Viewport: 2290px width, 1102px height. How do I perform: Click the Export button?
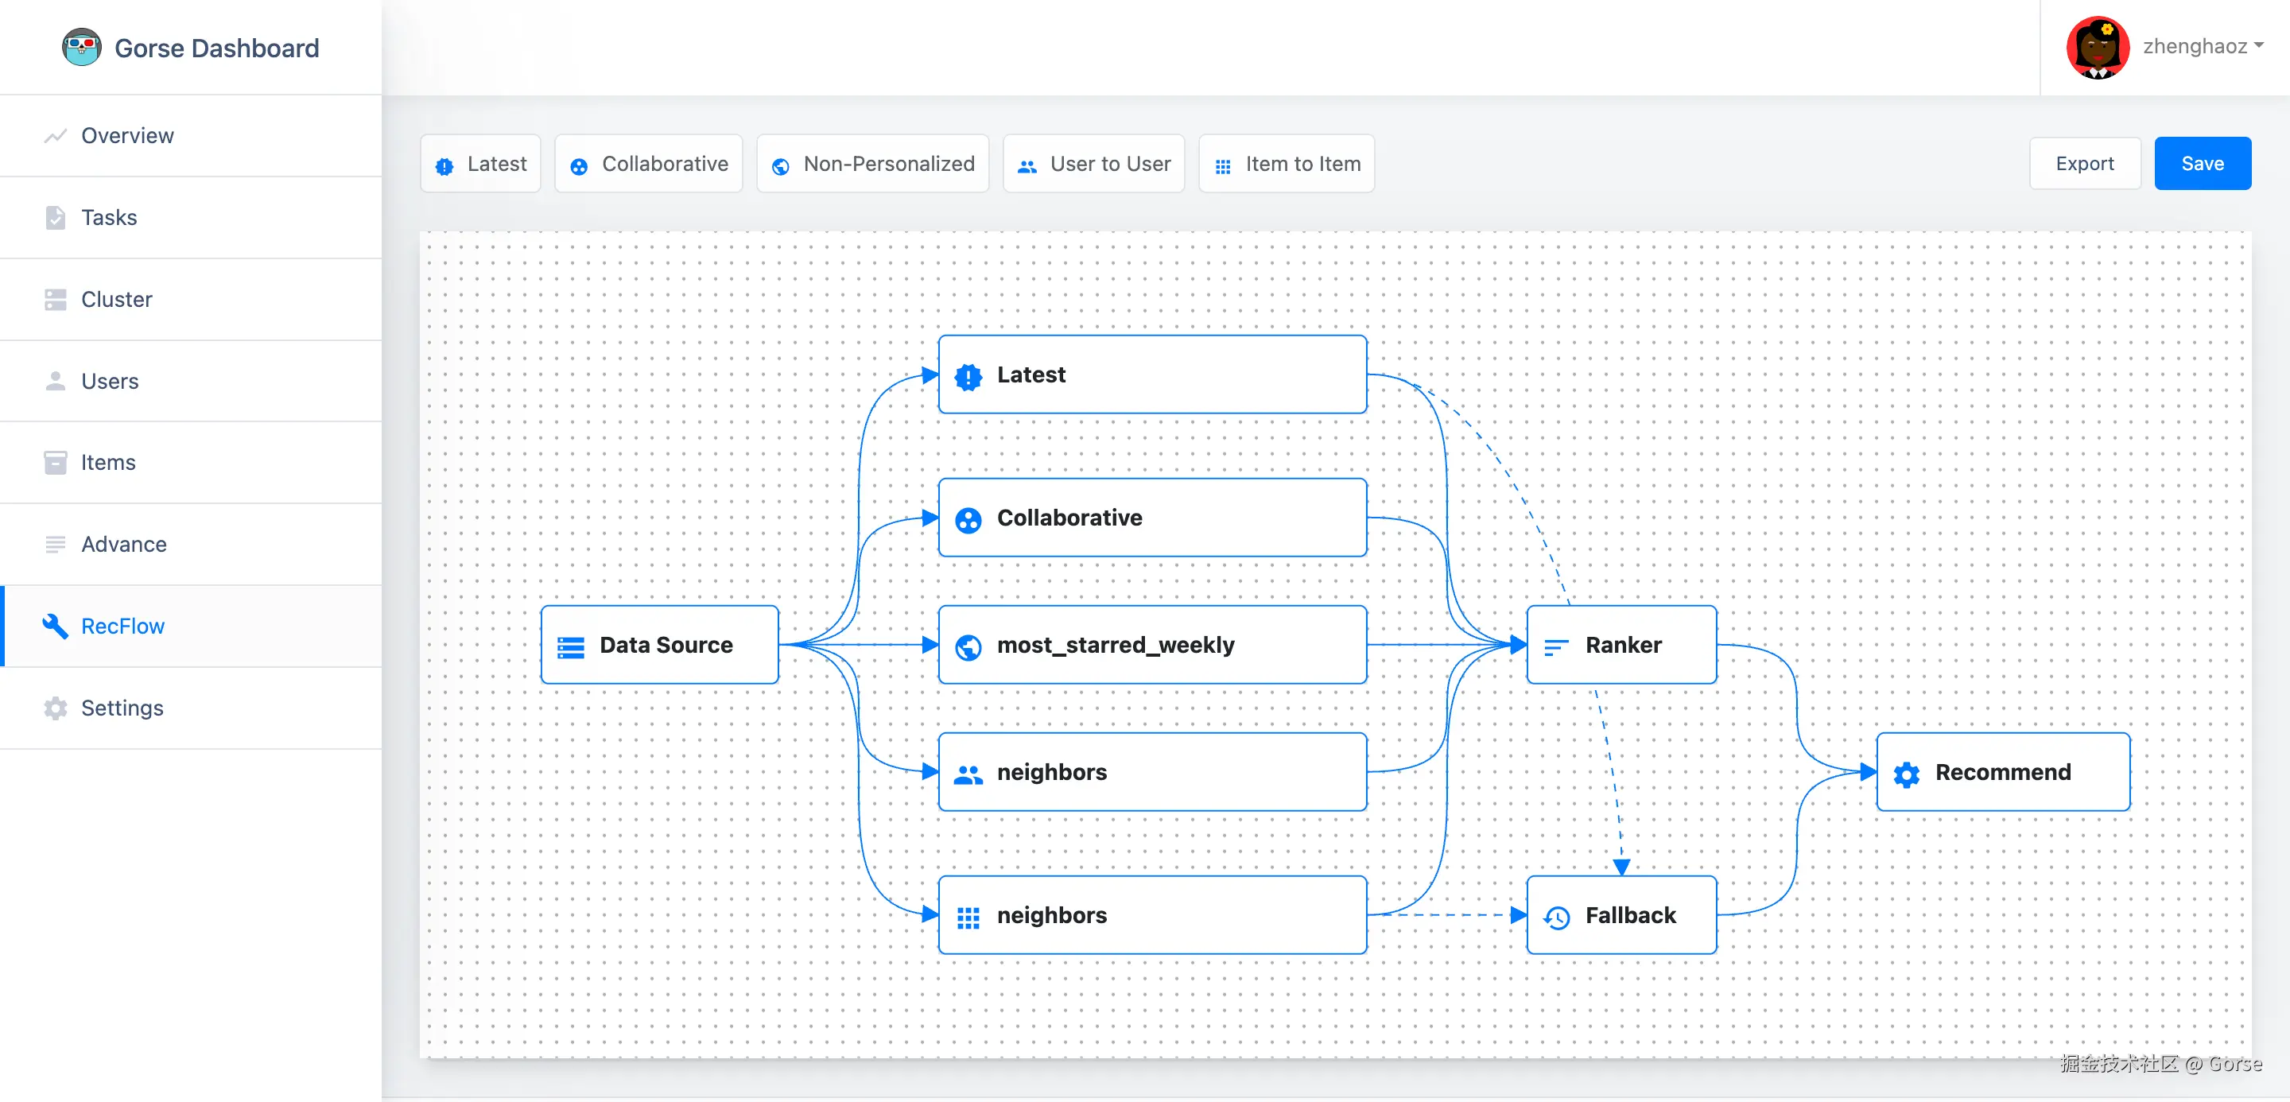(2084, 164)
